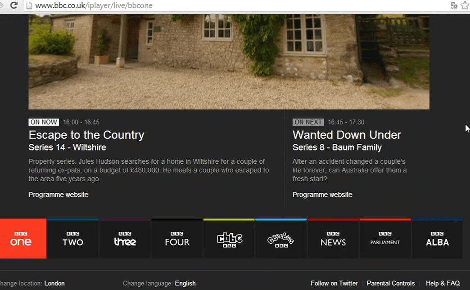Image resolution: width=470 pixels, height=290 pixels.
Task: Reload the page with the refresh icon
Action: (x=14, y=5)
